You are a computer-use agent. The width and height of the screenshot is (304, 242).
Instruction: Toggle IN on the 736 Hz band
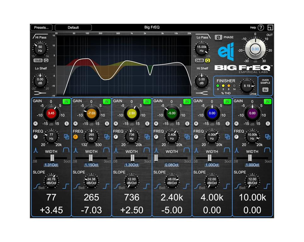click(147, 101)
